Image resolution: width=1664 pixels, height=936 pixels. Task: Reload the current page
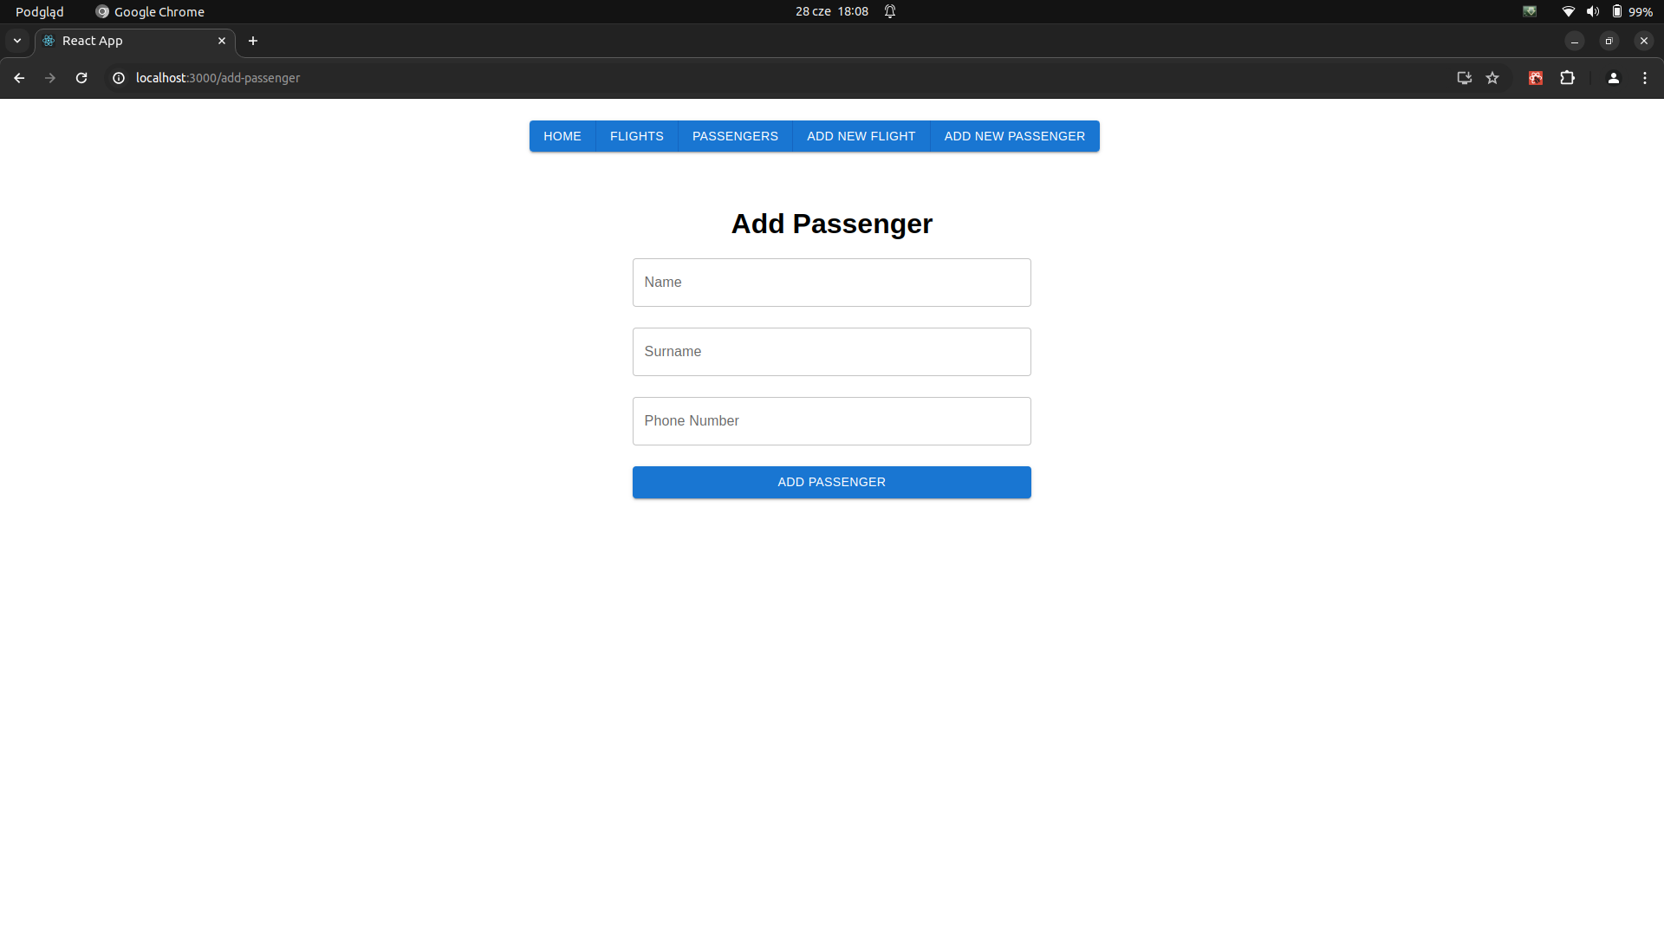click(81, 78)
